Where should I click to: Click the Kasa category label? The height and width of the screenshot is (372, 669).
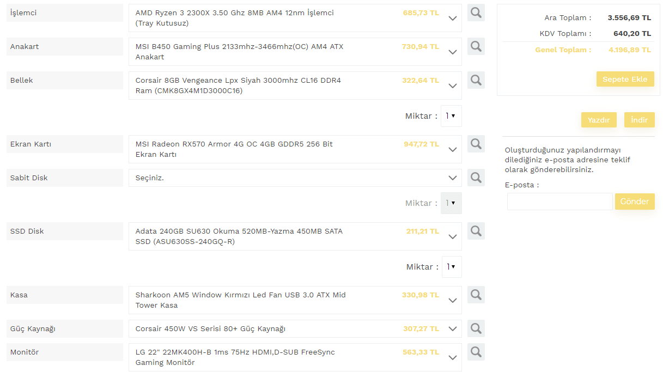(x=65, y=295)
